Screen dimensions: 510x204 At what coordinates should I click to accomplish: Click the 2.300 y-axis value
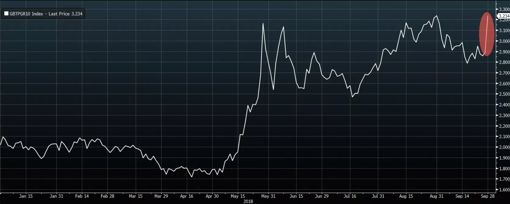click(x=504, y=115)
